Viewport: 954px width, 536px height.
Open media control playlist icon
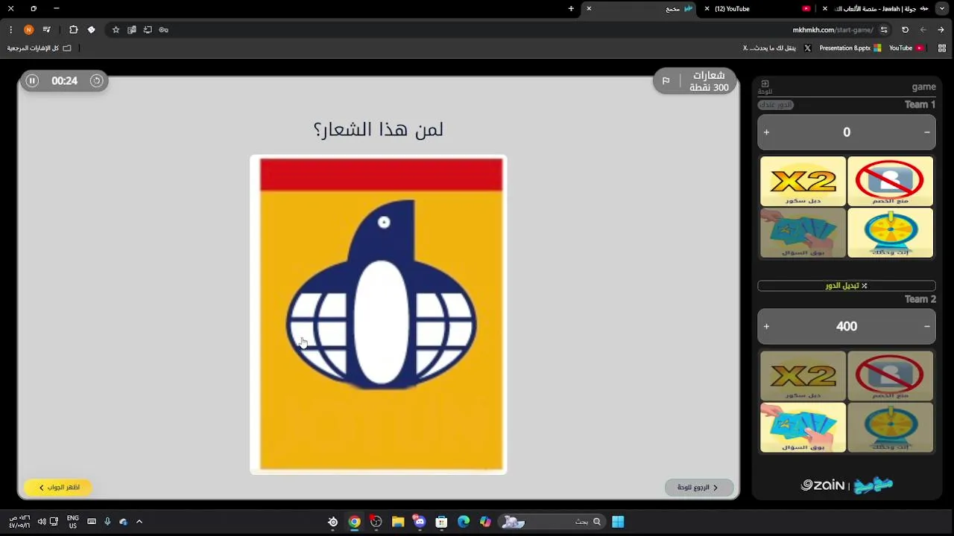[x=47, y=30]
